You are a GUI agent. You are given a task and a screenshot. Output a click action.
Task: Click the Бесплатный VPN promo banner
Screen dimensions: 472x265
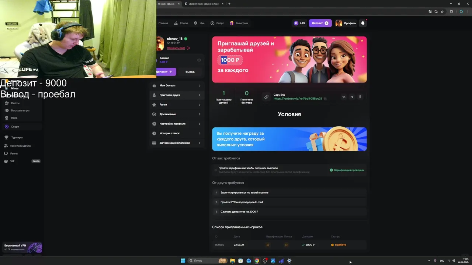pos(23,247)
